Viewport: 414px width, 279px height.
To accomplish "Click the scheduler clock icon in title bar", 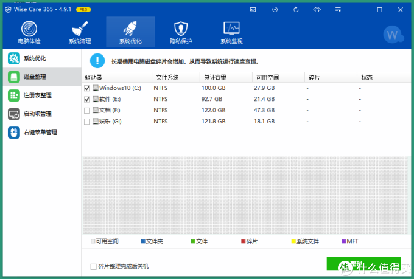I will point(275,10).
